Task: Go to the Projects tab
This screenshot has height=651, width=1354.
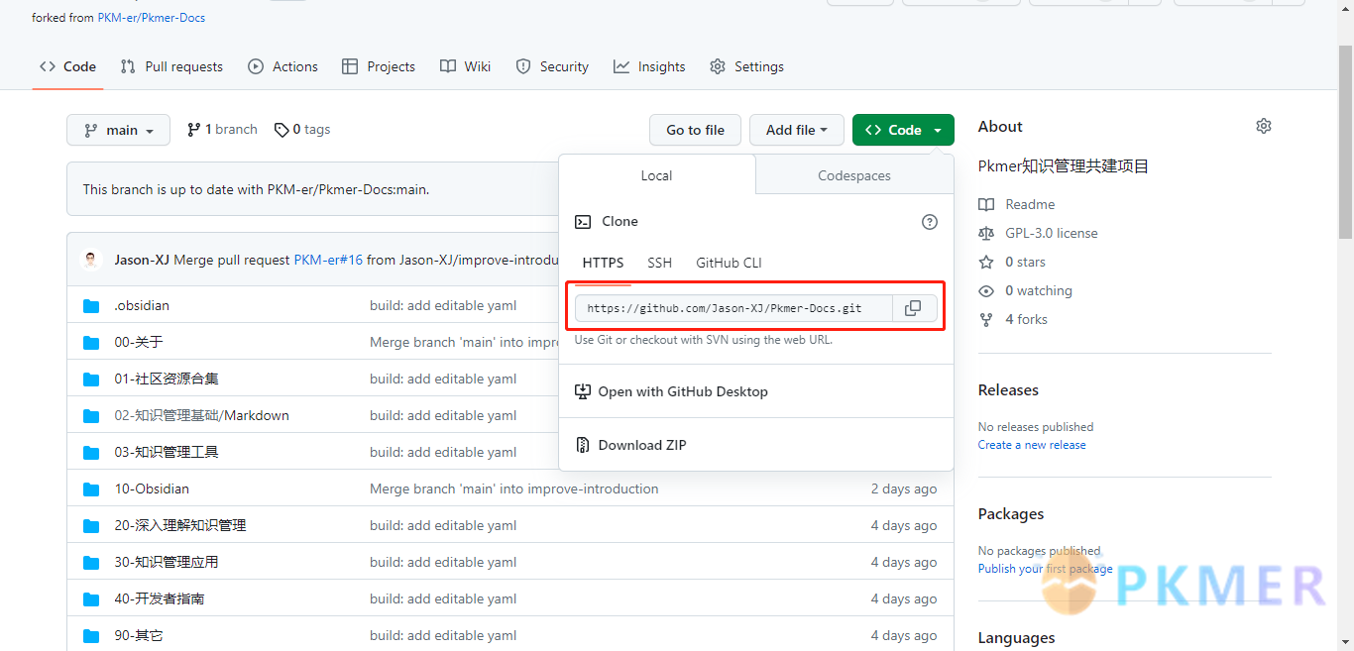Action: pos(379,66)
